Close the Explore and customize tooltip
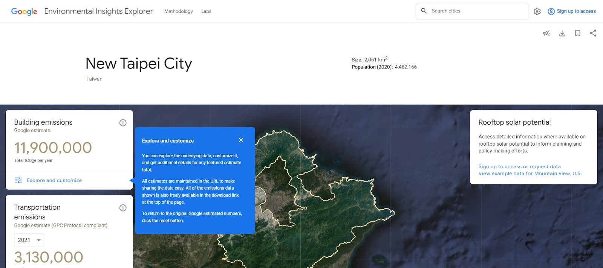The width and height of the screenshot is (603, 268). pyautogui.click(x=241, y=140)
